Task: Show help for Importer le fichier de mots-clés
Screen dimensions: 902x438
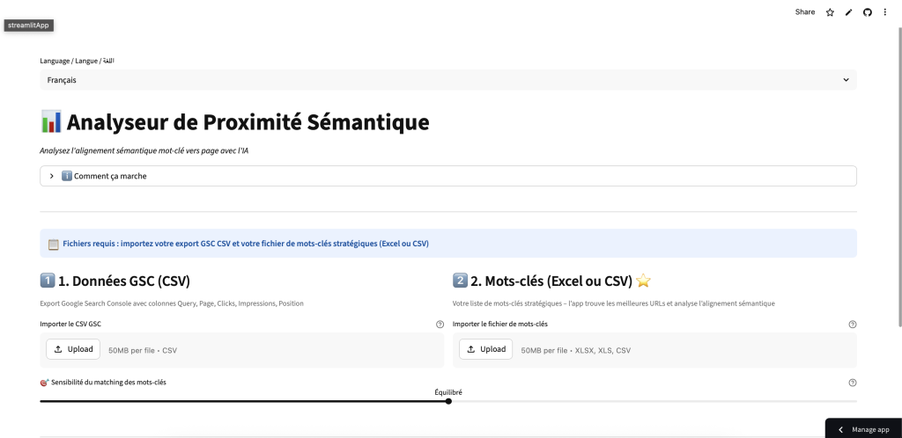Action: 852,325
